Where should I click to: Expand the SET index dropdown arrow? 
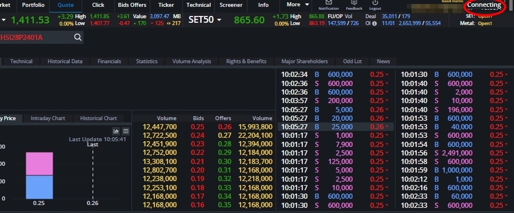tap(3, 20)
